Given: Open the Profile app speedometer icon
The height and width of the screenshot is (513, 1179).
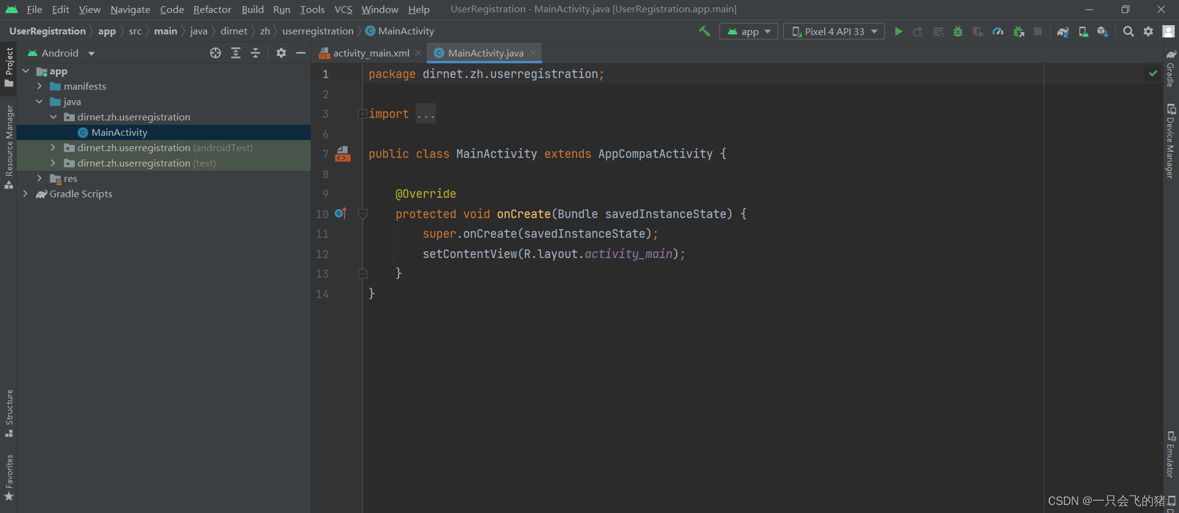Looking at the screenshot, I should (x=998, y=31).
